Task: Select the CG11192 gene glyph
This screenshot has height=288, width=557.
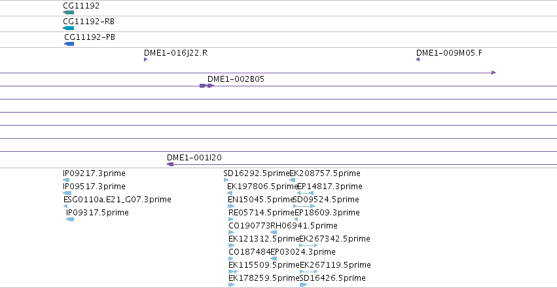Action: [68, 12]
